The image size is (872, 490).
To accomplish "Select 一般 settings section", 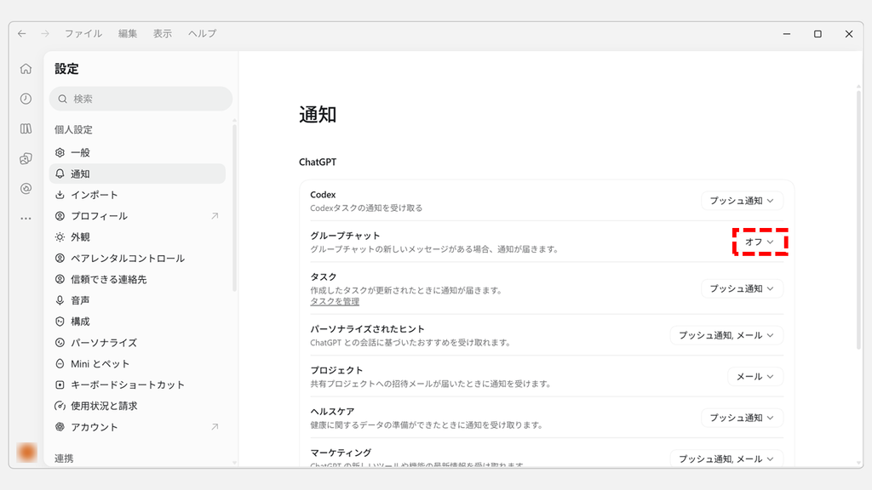I will click(x=137, y=152).
